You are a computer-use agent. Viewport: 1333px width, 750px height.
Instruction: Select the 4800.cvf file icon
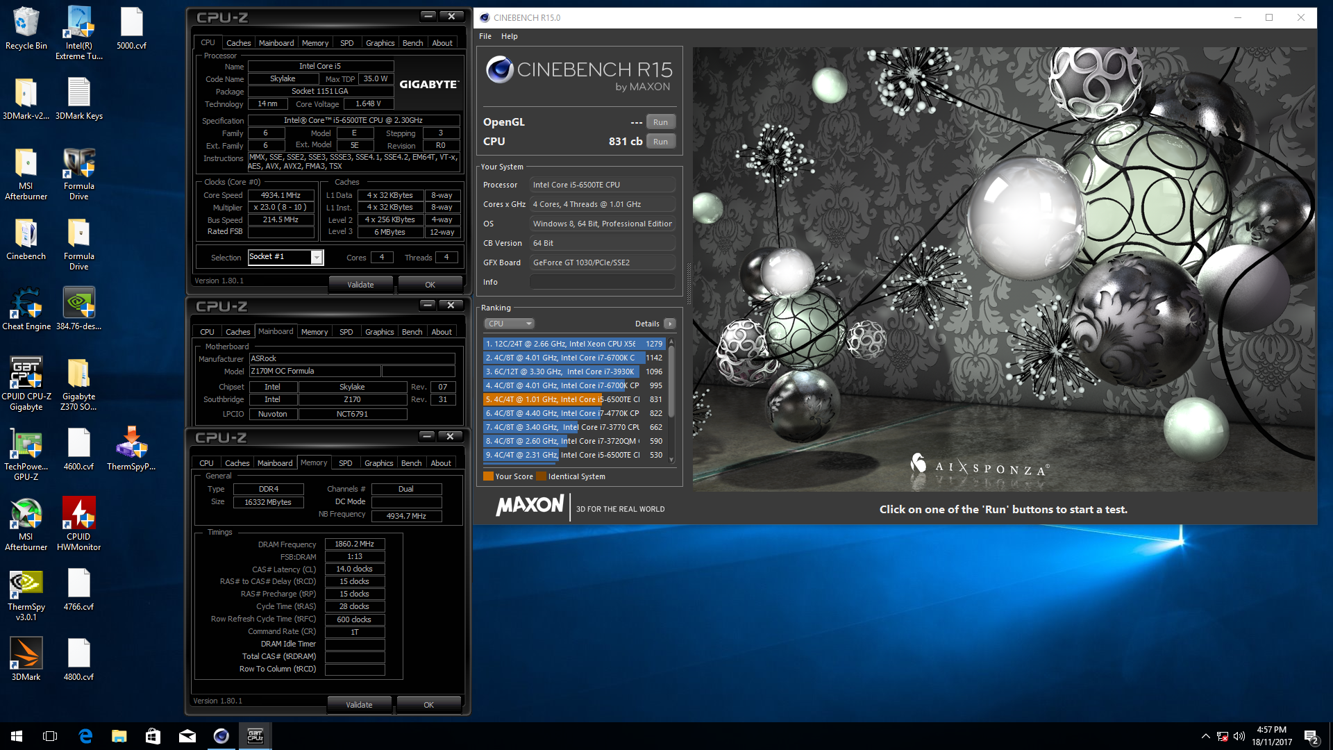pyautogui.click(x=78, y=660)
